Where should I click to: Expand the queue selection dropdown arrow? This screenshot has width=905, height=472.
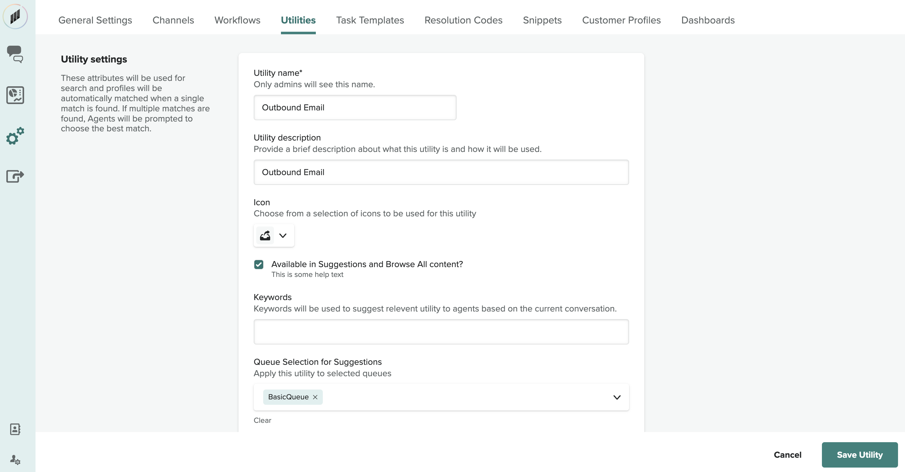click(616, 397)
